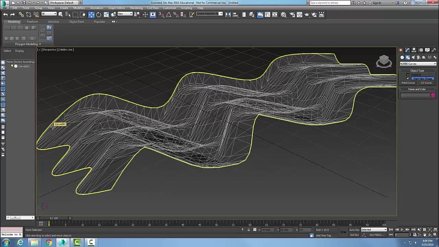The image size is (439, 247).
Task: Open the selection filter All dropdown
Action: 49,14
